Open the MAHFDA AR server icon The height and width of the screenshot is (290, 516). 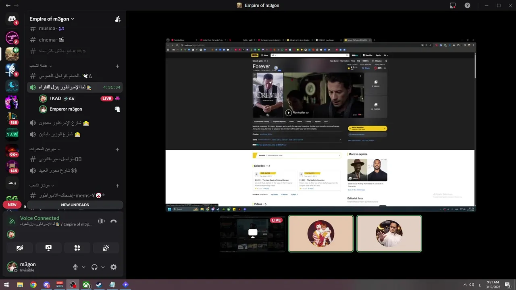[x=12, y=37]
